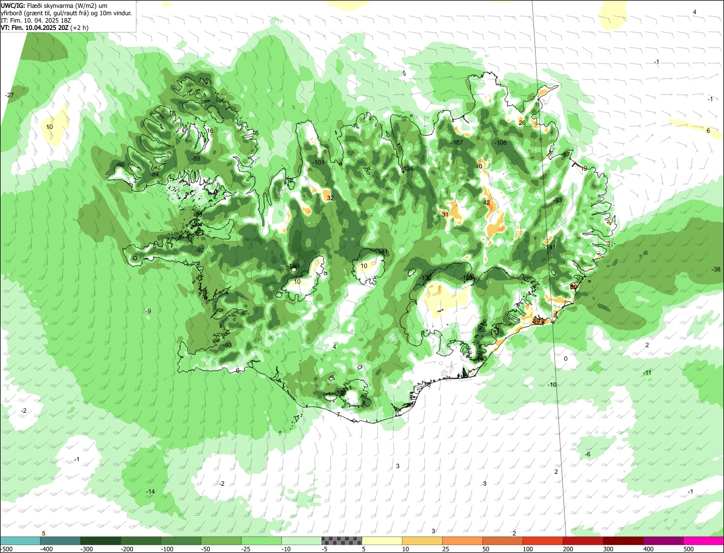
Task: Pick the maroon swatch between 300 and 400
Action: click(623, 541)
